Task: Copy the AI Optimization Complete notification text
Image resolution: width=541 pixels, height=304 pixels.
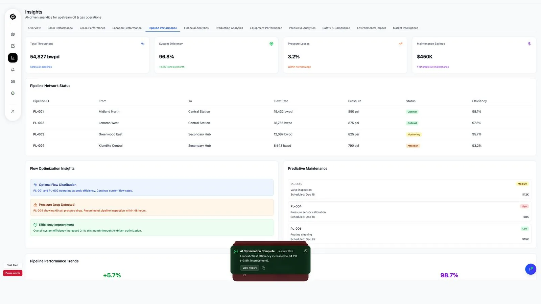Action: point(264,268)
